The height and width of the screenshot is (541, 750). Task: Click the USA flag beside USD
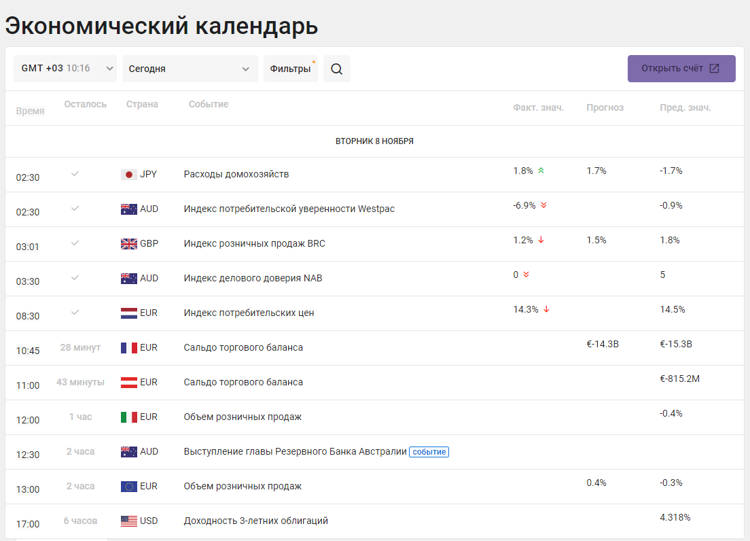[x=128, y=521]
